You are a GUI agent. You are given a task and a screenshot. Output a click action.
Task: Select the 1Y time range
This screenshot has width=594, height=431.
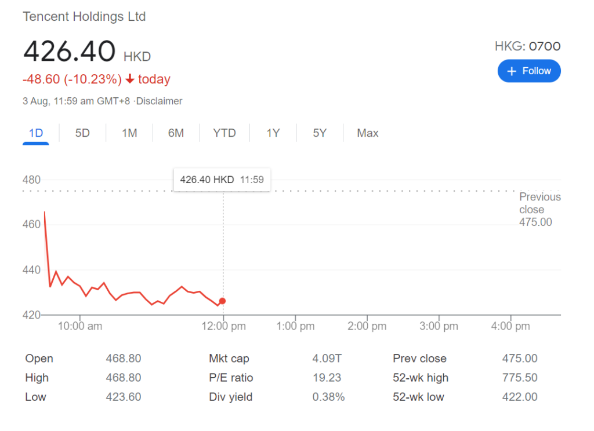(x=273, y=133)
